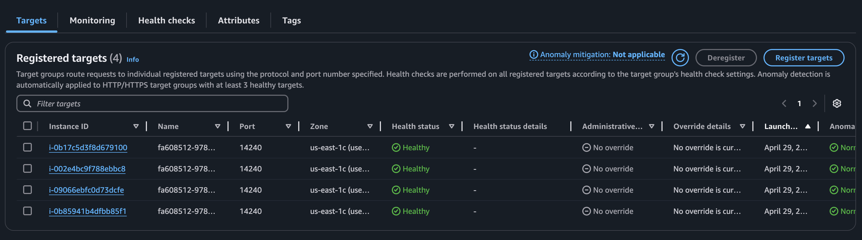Open instance link i-002e4bc9f788ebbc8
Screen dimensions: 862x240
coord(87,169)
